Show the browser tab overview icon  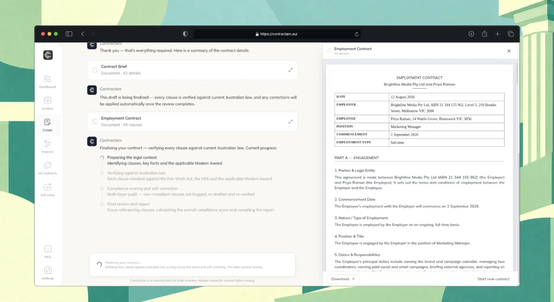(x=510, y=34)
